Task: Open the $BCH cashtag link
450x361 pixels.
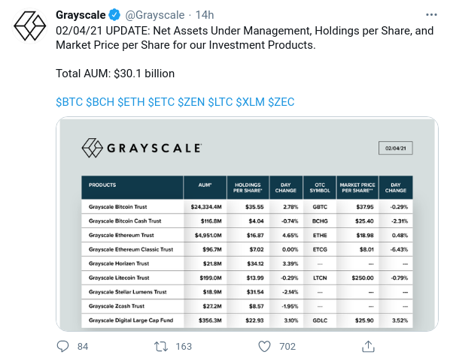Action: click(100, 102)
